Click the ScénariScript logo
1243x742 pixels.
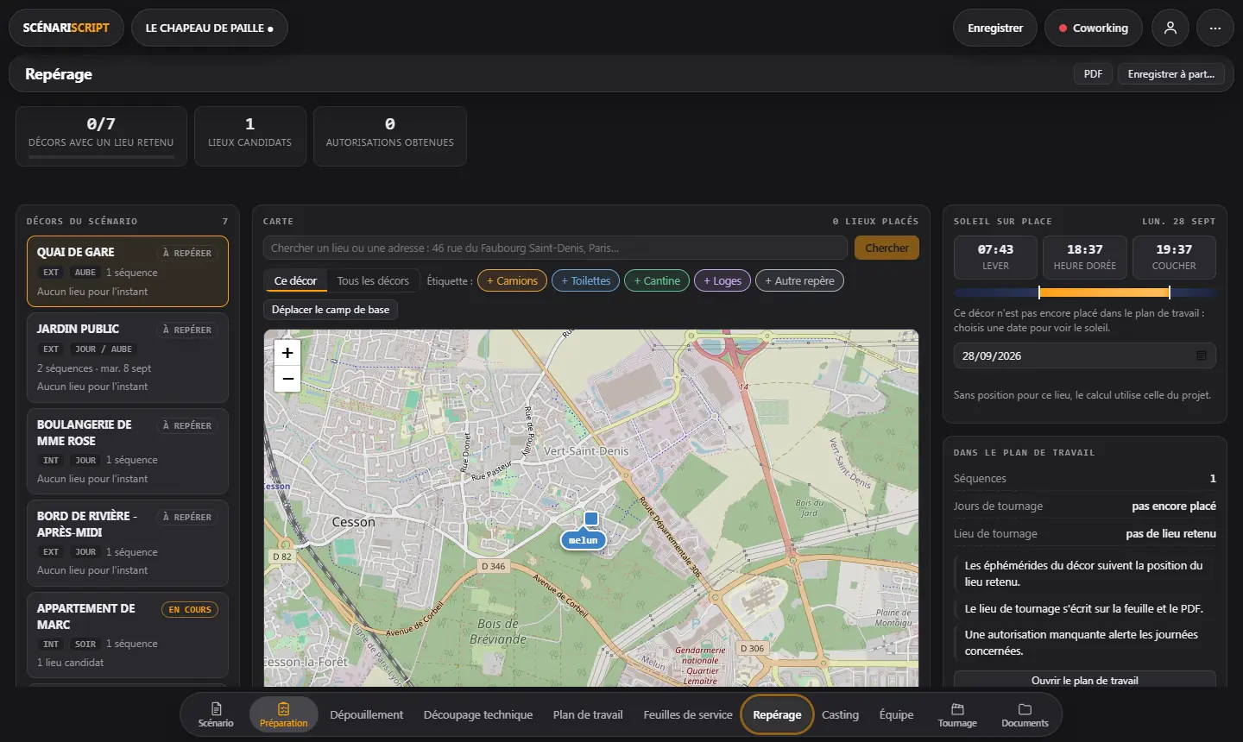pyautogui.click(x=66, y=28)
